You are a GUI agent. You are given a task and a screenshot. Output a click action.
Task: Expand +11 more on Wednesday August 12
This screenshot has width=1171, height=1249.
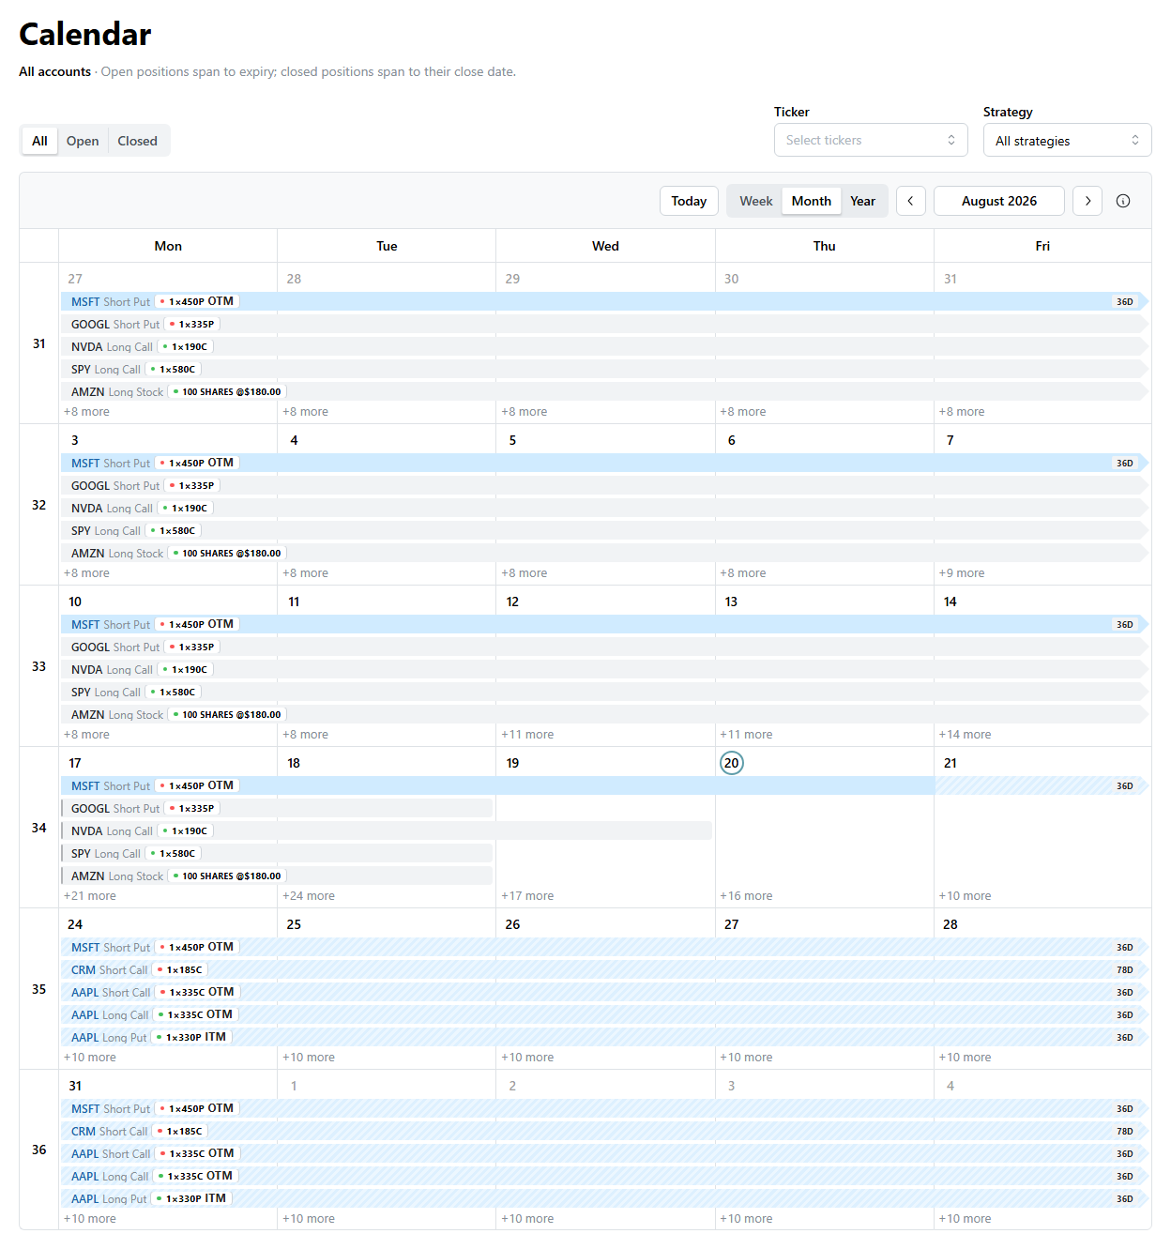(x=527, y=734)
